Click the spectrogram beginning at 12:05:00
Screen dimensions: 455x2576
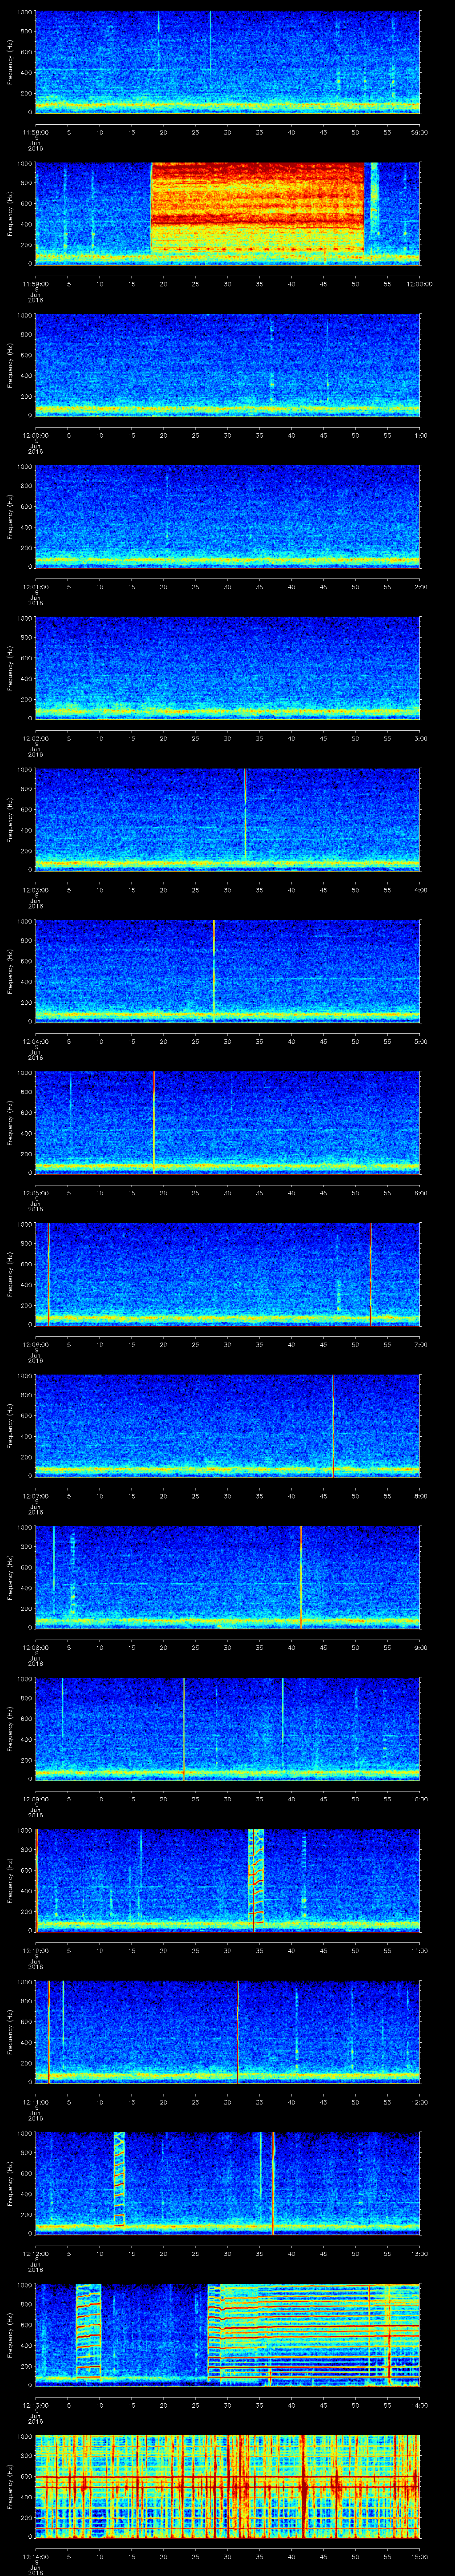(228, 1122)
